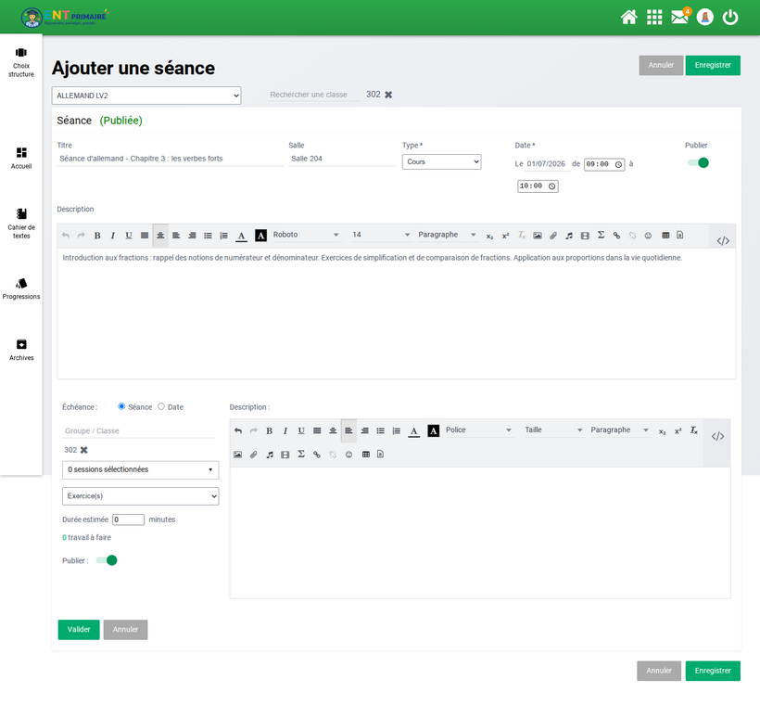Toggle numbered list in session editor
The width and height of the screenshot is (760, 718).
[223, 236]
